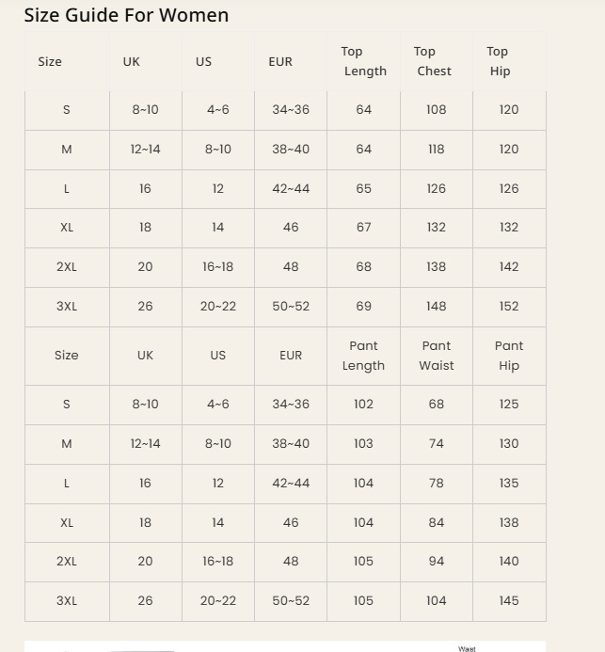This screenshot has width=605, height=652.
Task: Click the Top Length value 67
Action: 364,228
